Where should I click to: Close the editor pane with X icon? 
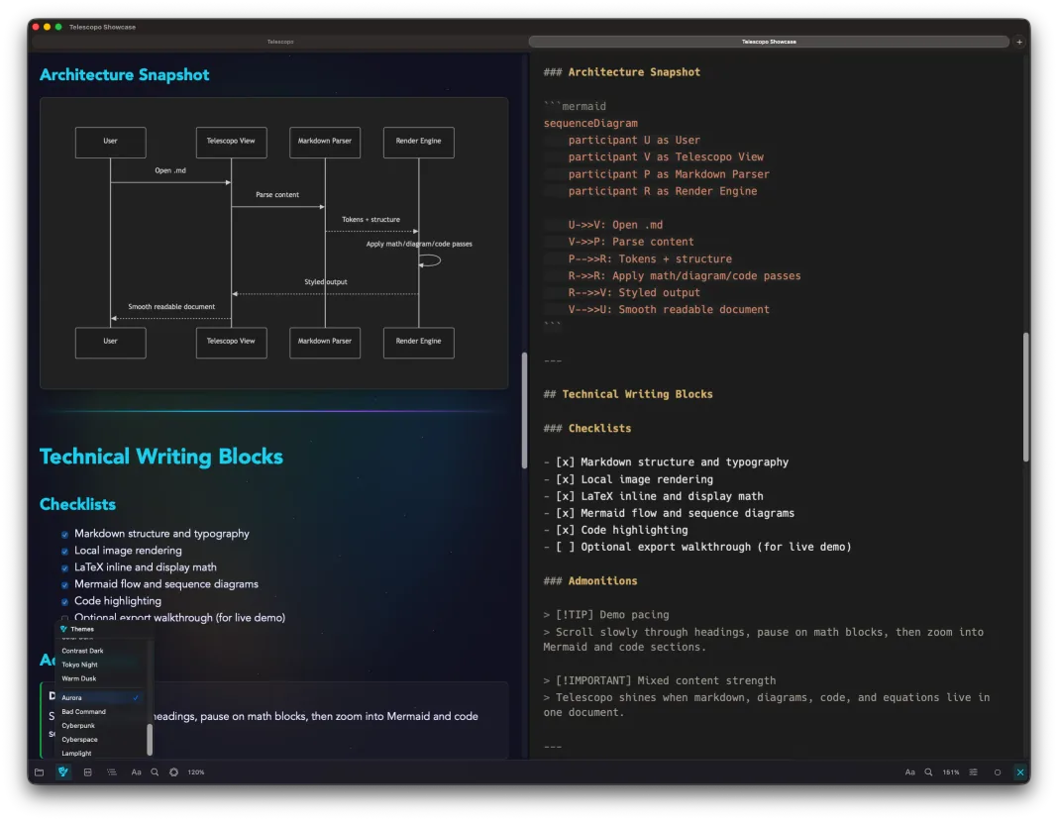(x=1020, y=772)
